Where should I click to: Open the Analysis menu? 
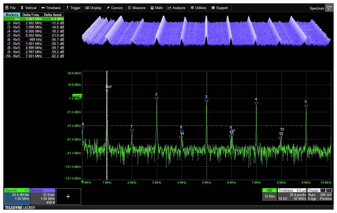(177, 8)
